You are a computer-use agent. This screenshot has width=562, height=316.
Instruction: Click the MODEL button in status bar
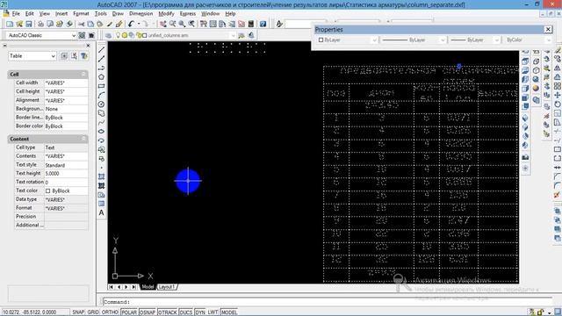229,312
